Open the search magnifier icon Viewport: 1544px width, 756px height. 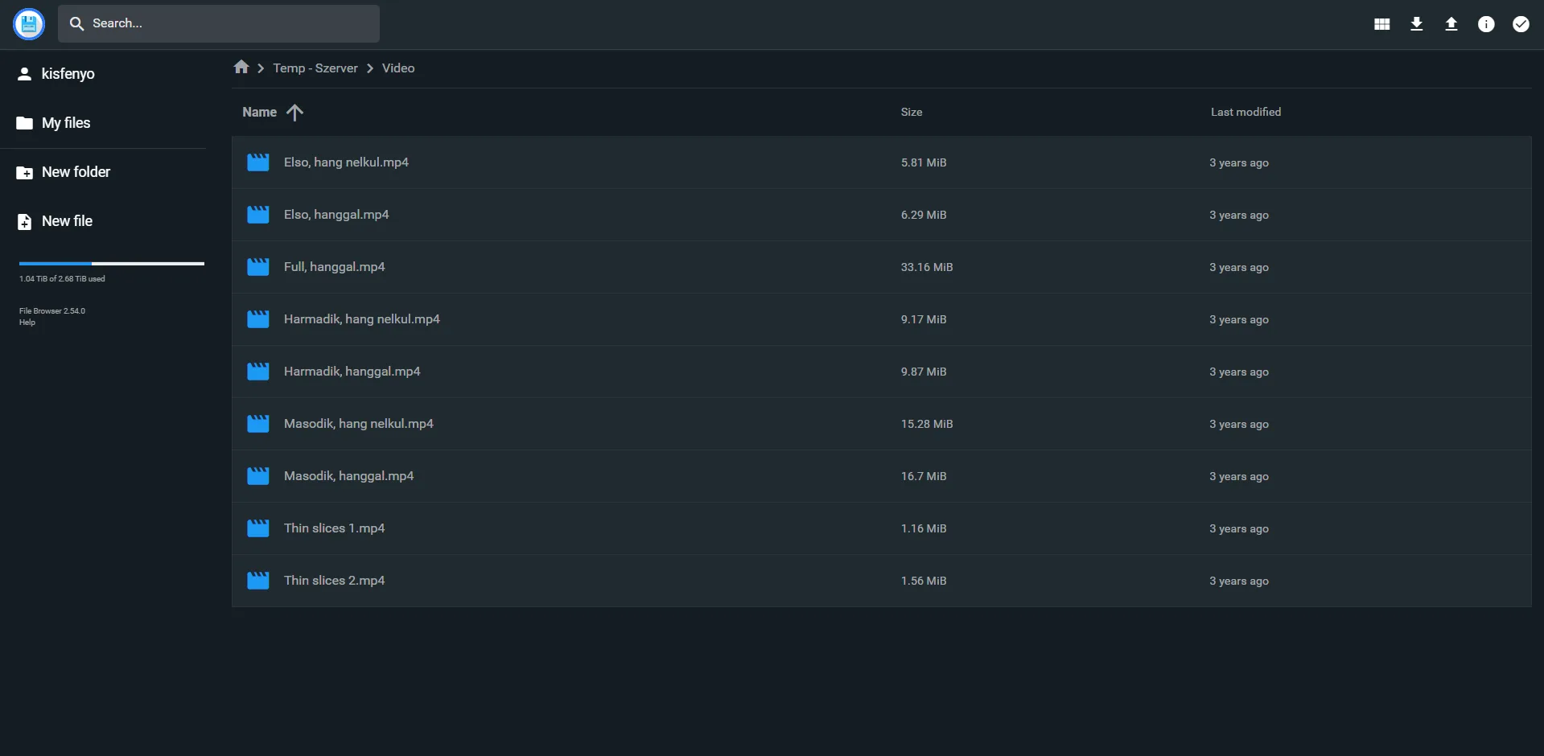pos(76,23)
